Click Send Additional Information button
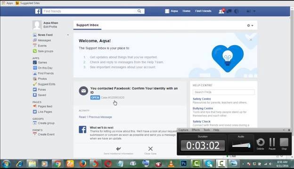This screenshot has width=294, height=169. point(118,151)
